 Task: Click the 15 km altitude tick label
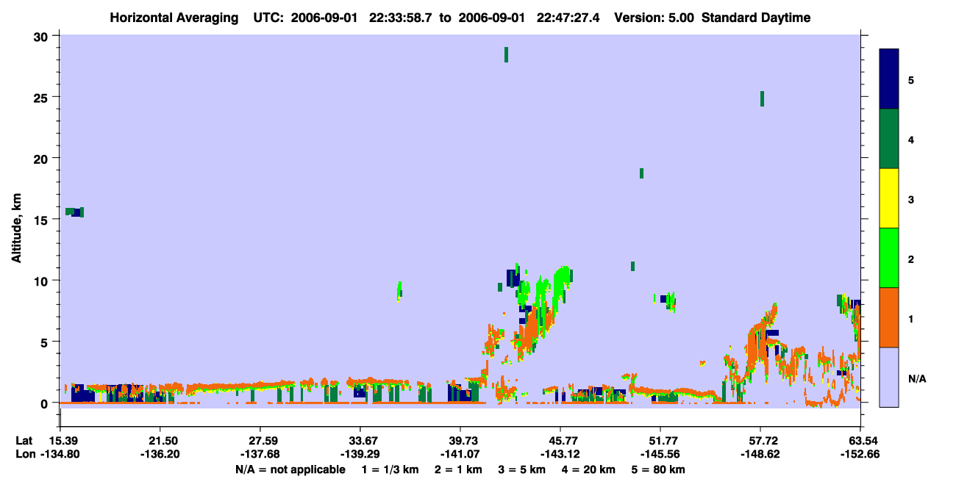tap(43, 220)
